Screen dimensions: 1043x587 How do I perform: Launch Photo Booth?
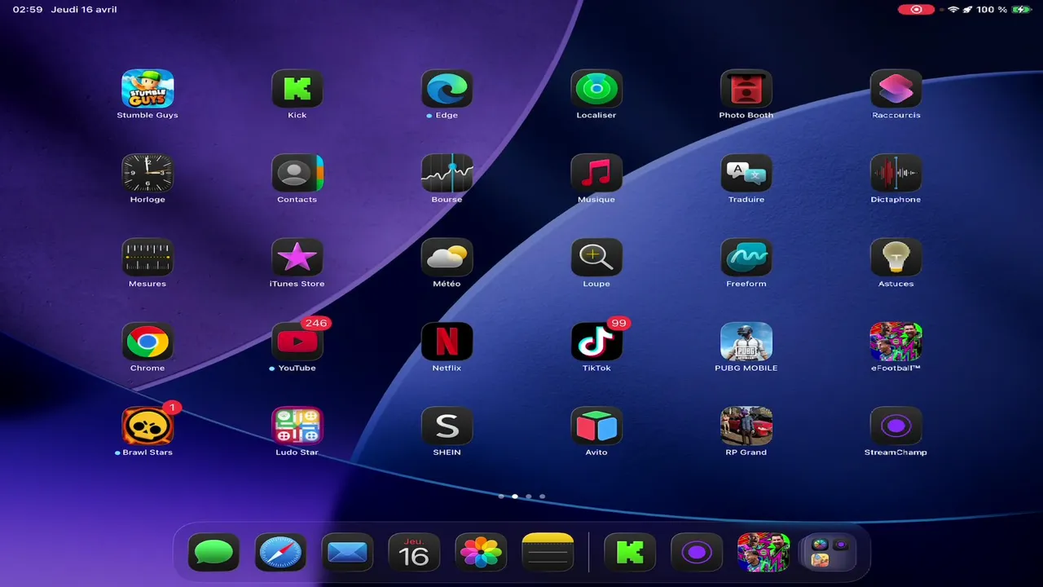point(746,88)
